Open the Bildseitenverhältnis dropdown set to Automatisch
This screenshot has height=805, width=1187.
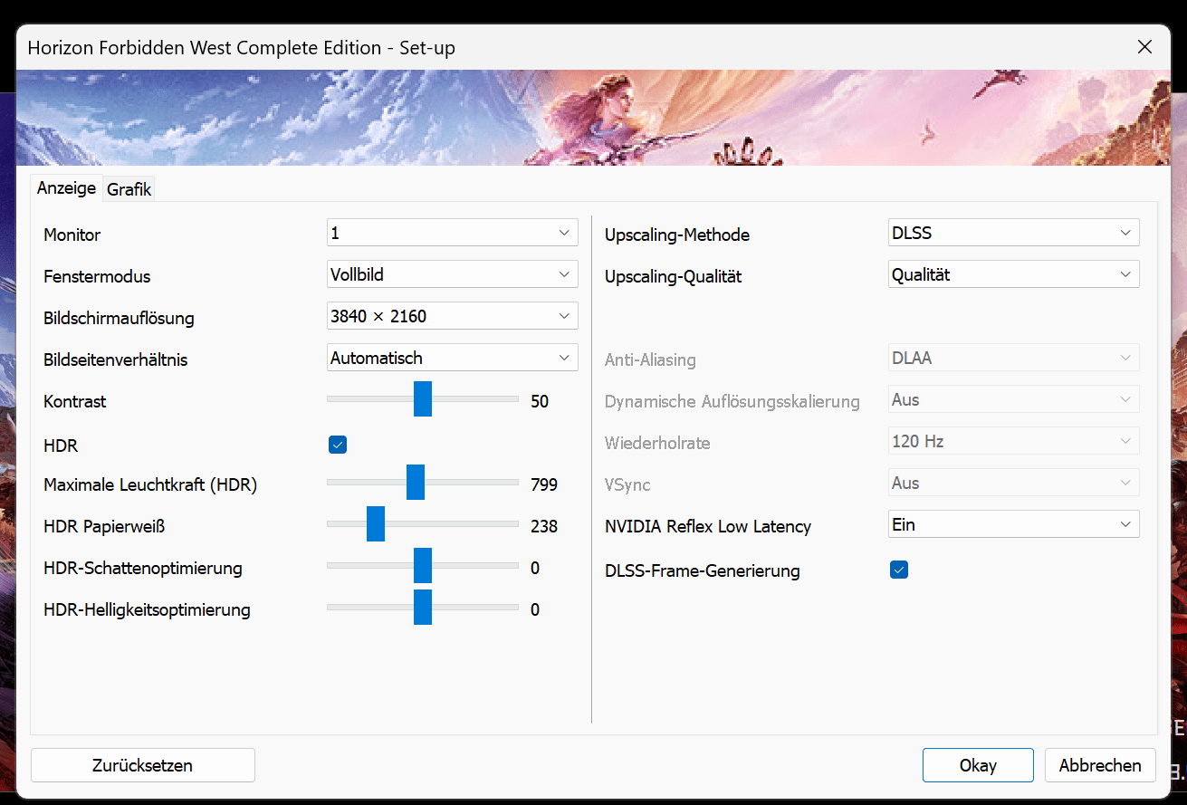(x=452, y=358)
